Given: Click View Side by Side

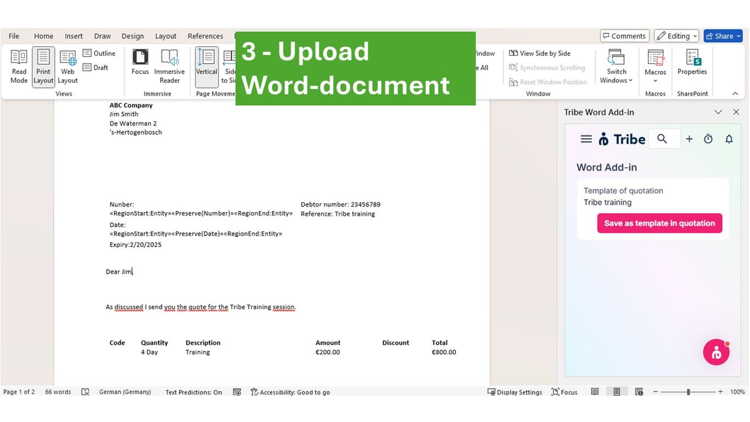Looking at the screenshot, I should click(x=540, y=53).
